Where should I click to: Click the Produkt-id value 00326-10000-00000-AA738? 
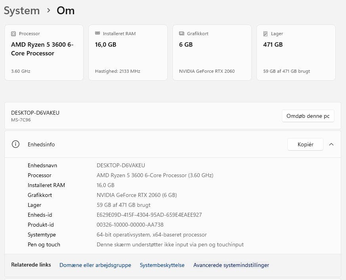pyautogui.click(x=130, y=225)
